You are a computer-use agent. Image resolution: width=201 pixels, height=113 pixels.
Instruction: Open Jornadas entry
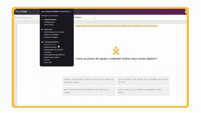coord(47,52)
